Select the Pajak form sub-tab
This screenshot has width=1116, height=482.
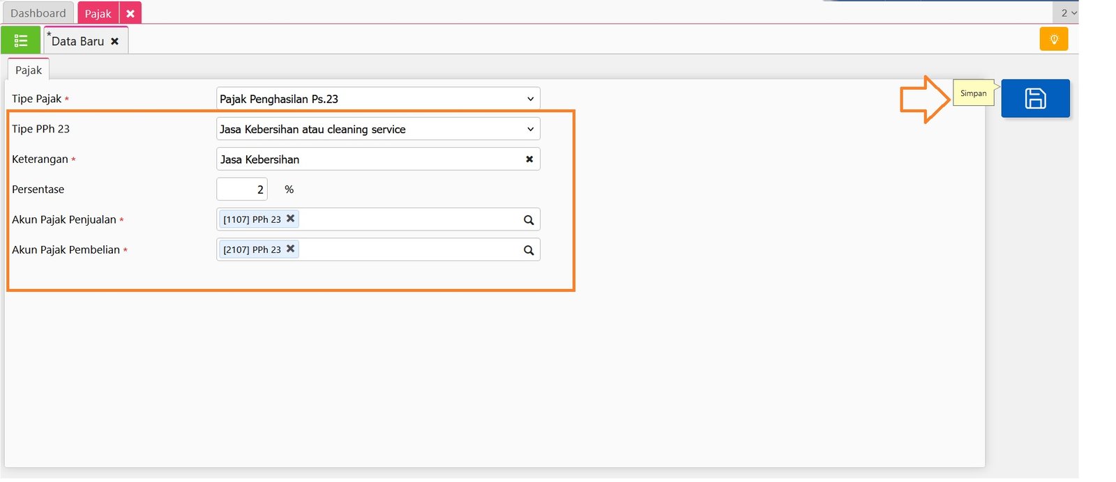(29, 70)
